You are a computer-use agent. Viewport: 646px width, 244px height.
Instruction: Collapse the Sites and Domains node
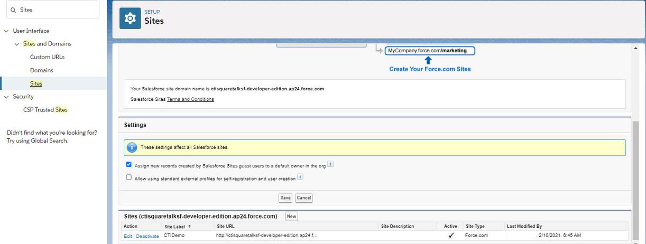tap(17, 44)
